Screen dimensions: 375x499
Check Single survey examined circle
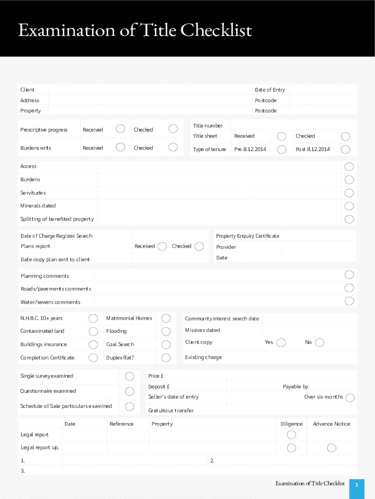click(x=130, y=376)
